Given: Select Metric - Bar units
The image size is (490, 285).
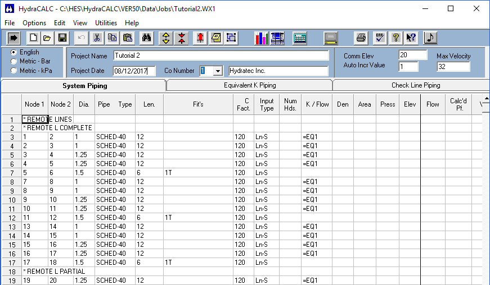Looking at the screenshot, I should (x=14, y=61).
